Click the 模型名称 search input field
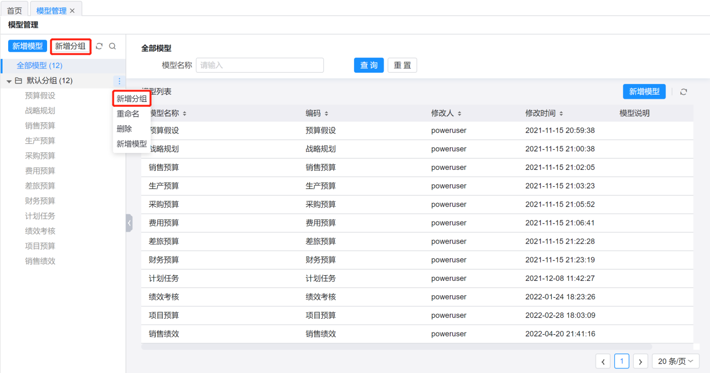The height and width of the screenshot is (373, 710). 260,65
